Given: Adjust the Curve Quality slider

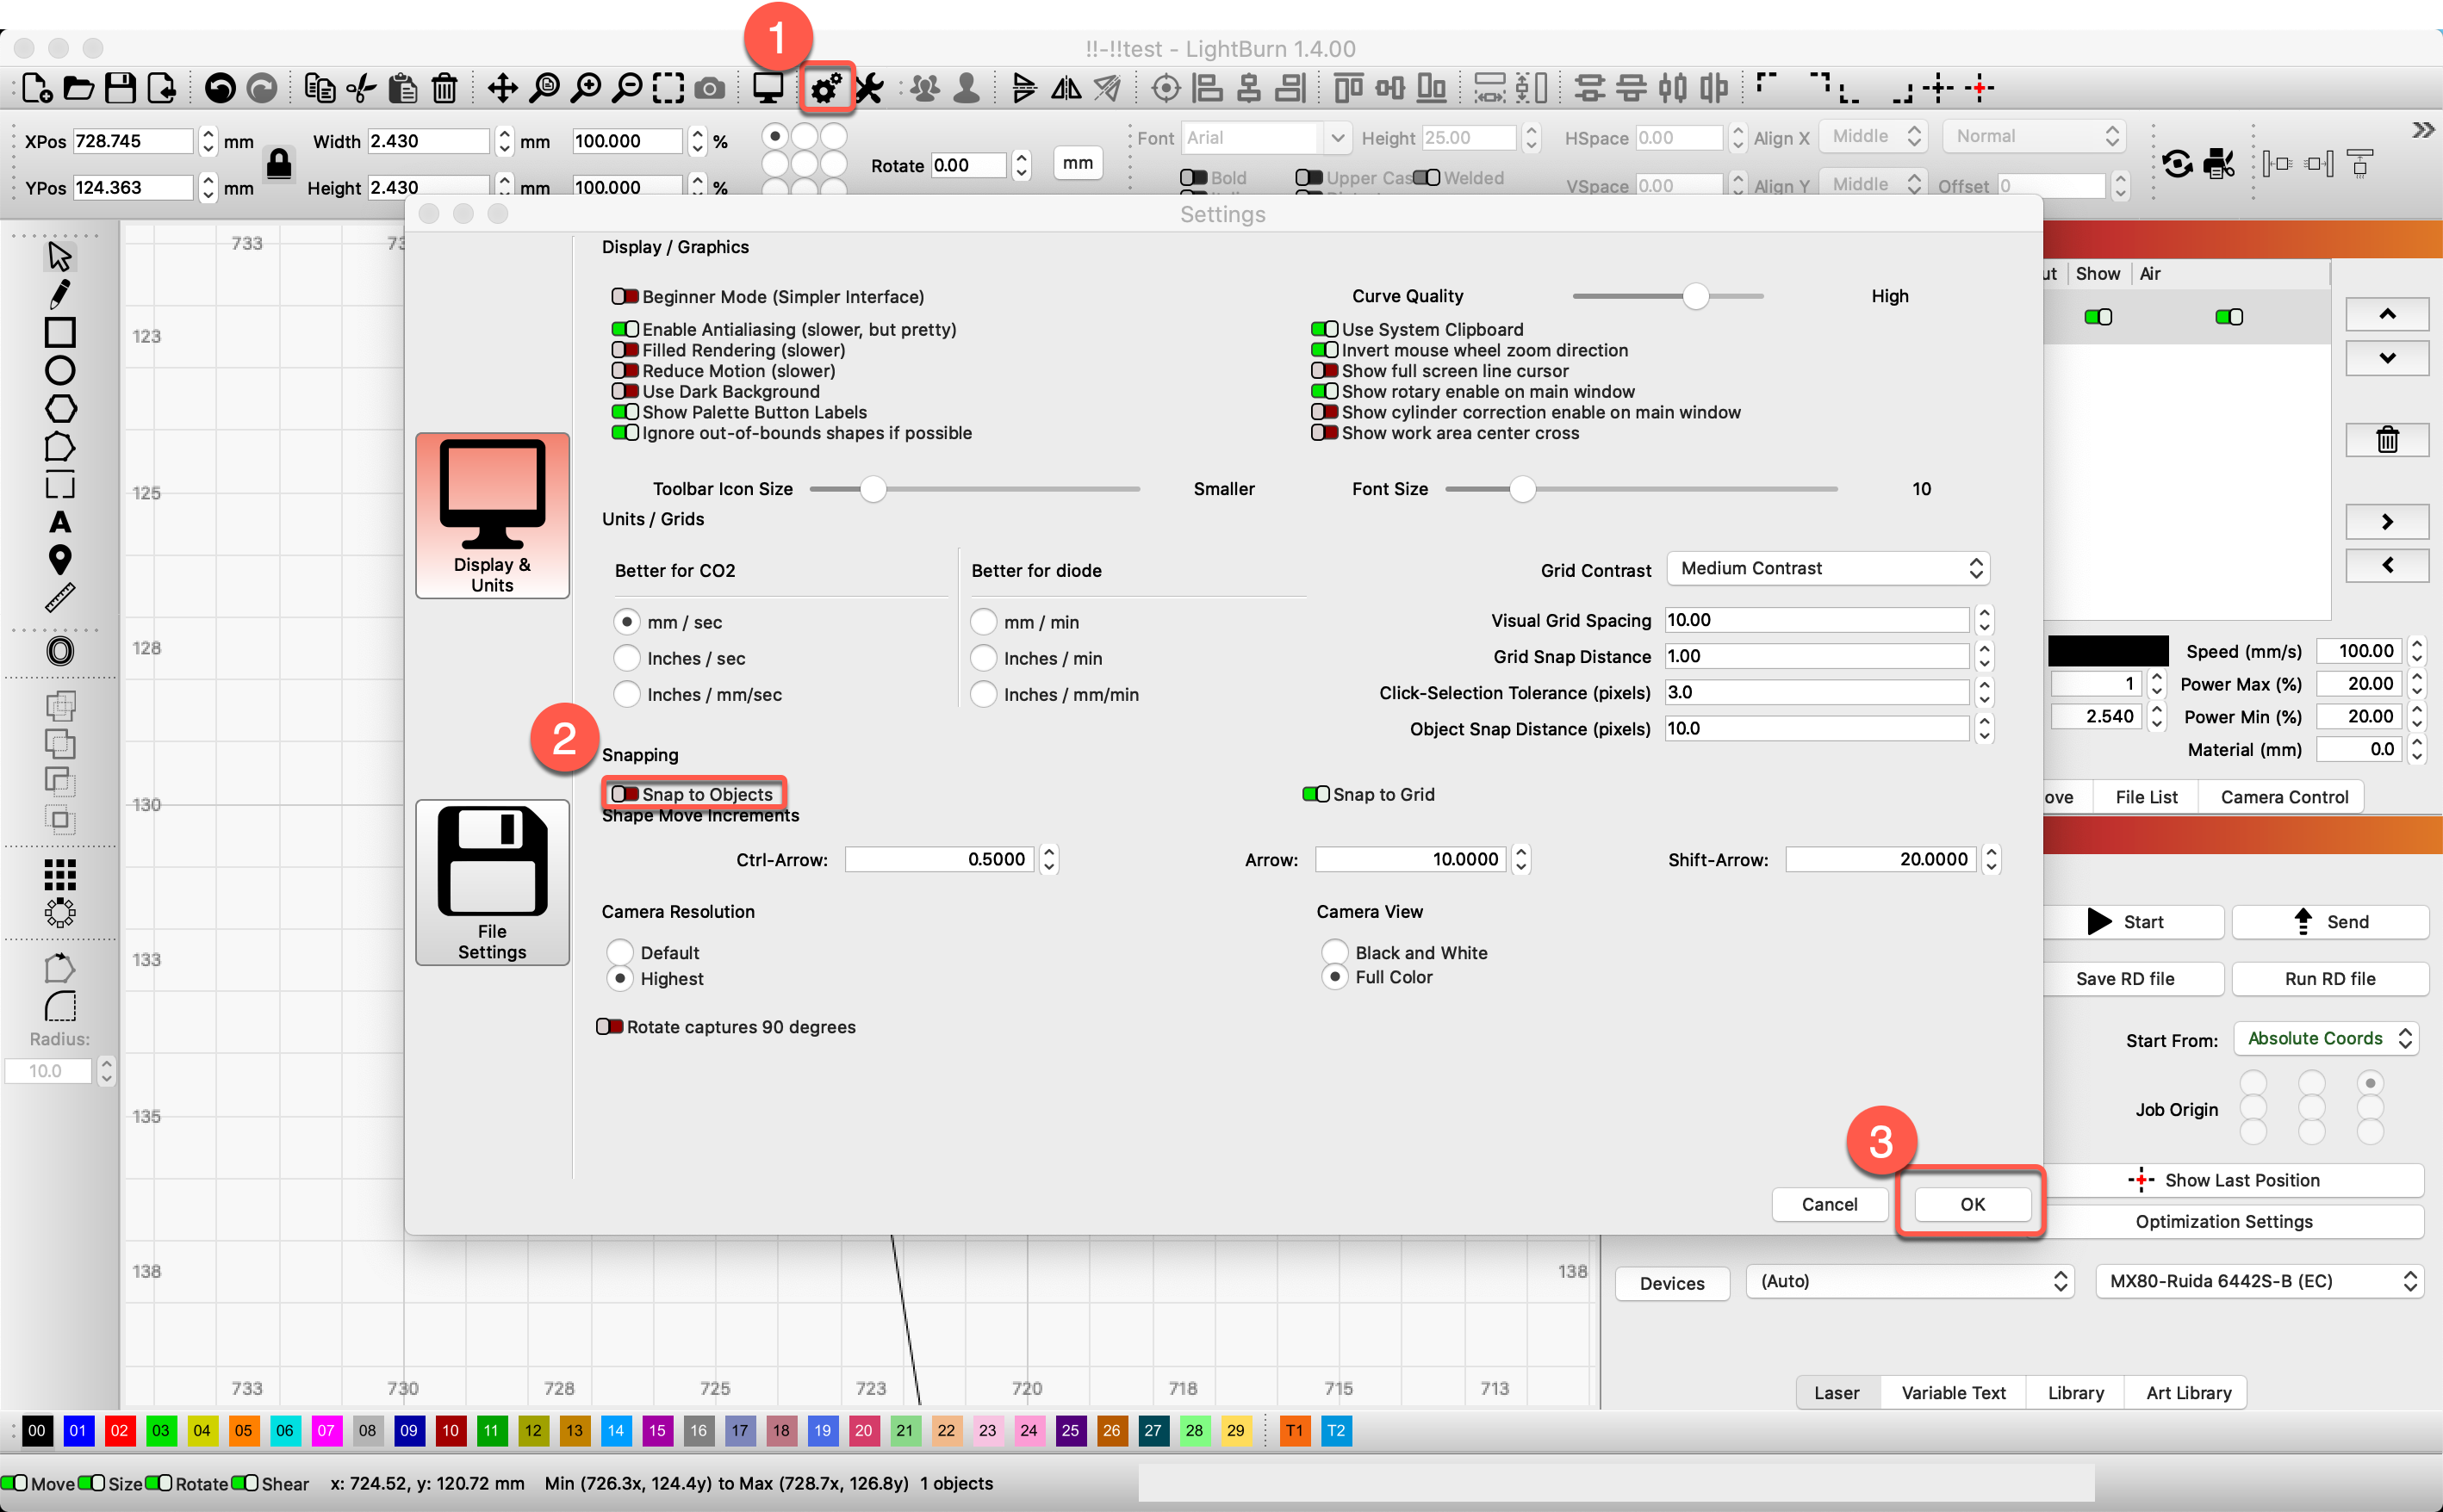Looking at the screenshot, I should (1694, 296).
